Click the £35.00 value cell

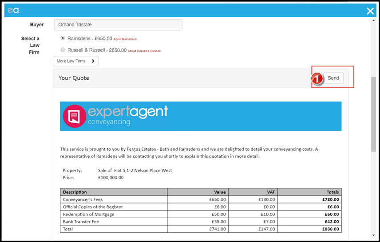[x=198, y=222]
